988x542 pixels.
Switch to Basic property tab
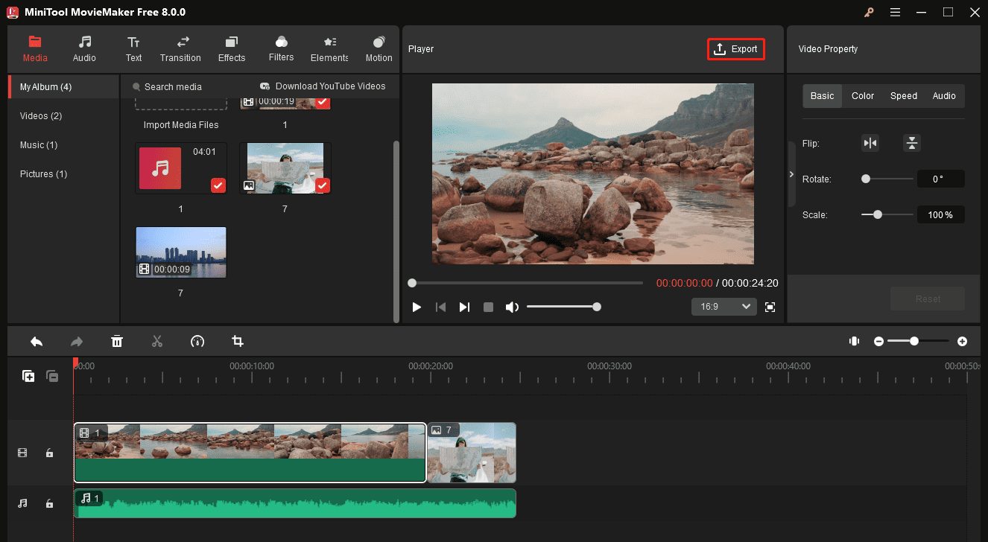click(822, 96)
